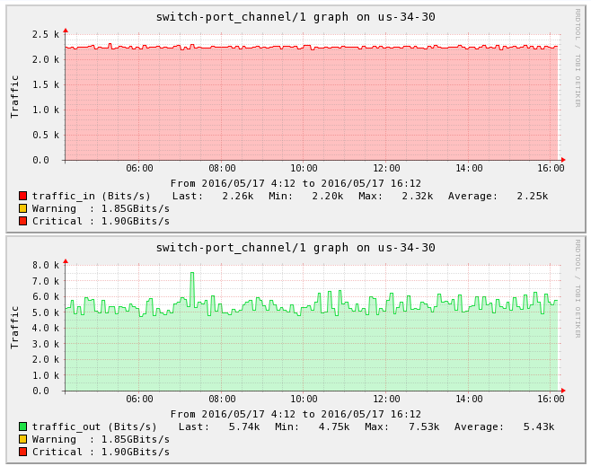Click the red Critical swatch in the top graph legend
Viewport: 591px width, 466px height.
pos(23,221)
